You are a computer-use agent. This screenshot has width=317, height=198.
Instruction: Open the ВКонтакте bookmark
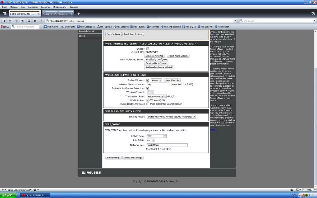50,27
